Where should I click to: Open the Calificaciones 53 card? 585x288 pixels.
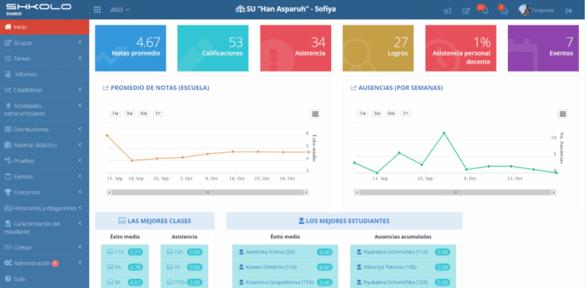click(x=213, y=48)
